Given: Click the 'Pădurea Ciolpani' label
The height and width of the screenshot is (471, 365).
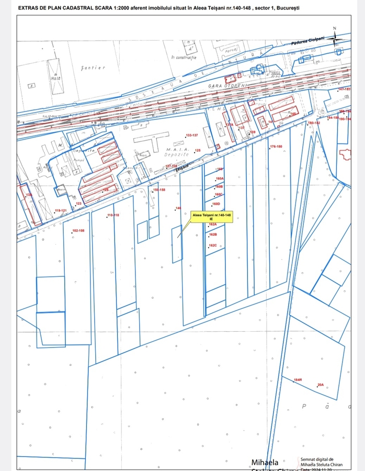Looking at the screenshot, I should click(307, 40).
